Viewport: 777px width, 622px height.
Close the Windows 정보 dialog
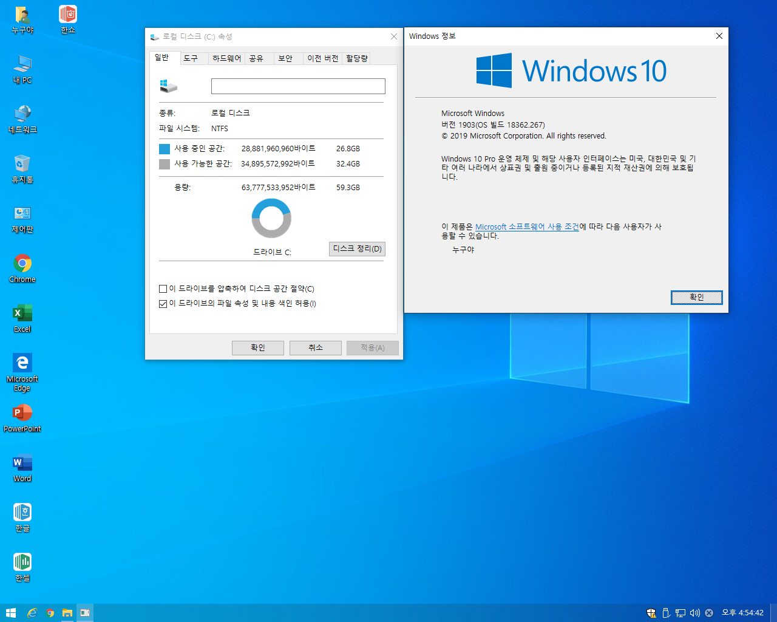click(719, 36)
